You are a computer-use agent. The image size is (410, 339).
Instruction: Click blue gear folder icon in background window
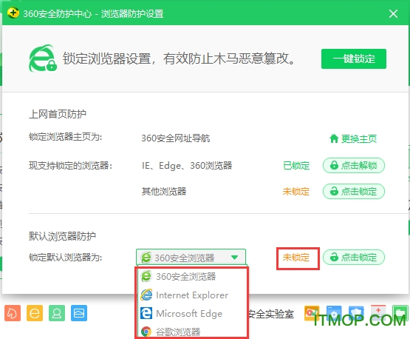[334, 313]
